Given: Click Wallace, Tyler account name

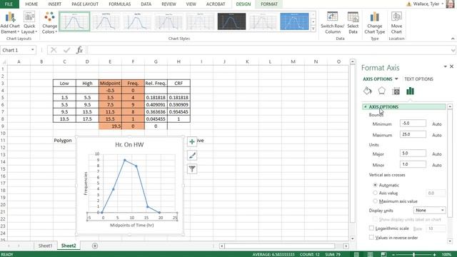Looking at the screenshot, I should click(x=426, y=4).
